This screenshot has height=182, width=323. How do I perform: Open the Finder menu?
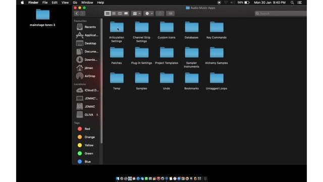coord(33,3)
